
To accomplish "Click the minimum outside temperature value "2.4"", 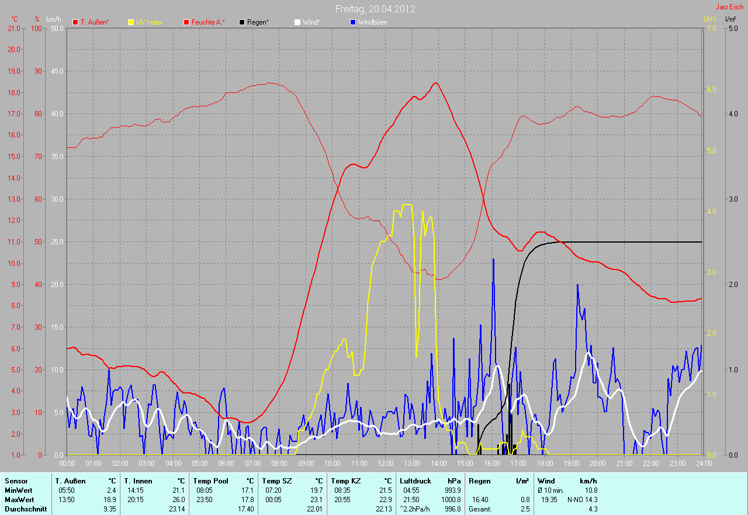I will coord(111,490).
